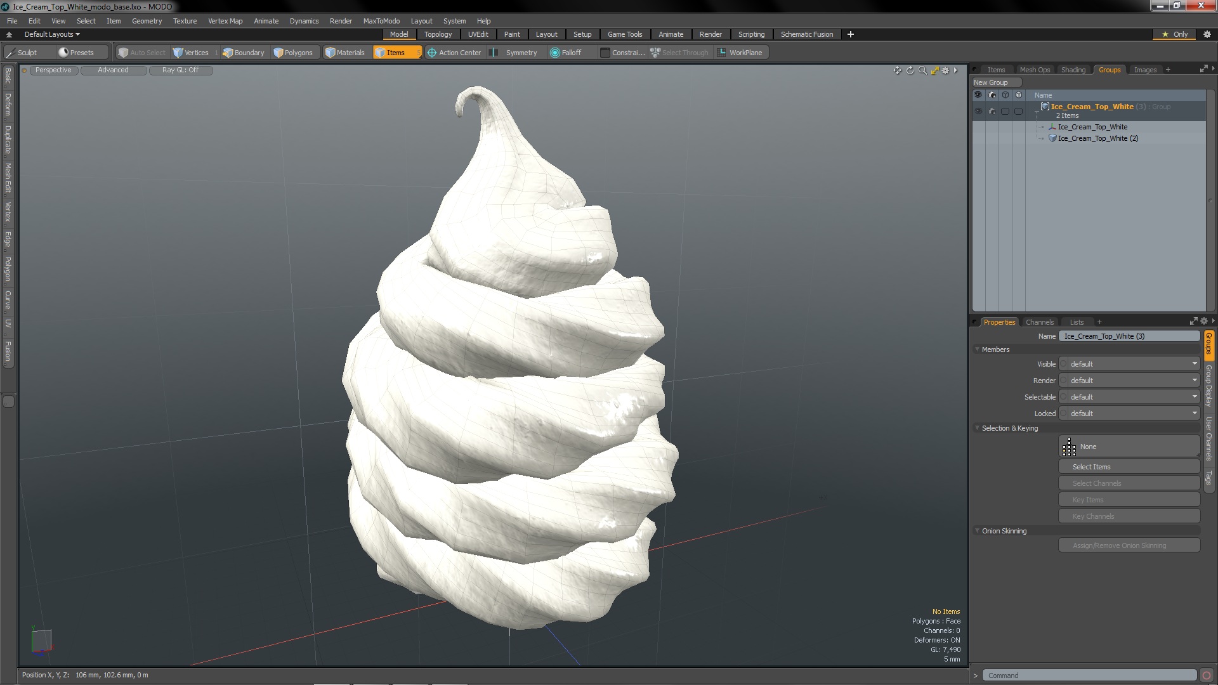Open the Geometry menu
Screen dimensions: 1218x685
(x=147, y=21)
